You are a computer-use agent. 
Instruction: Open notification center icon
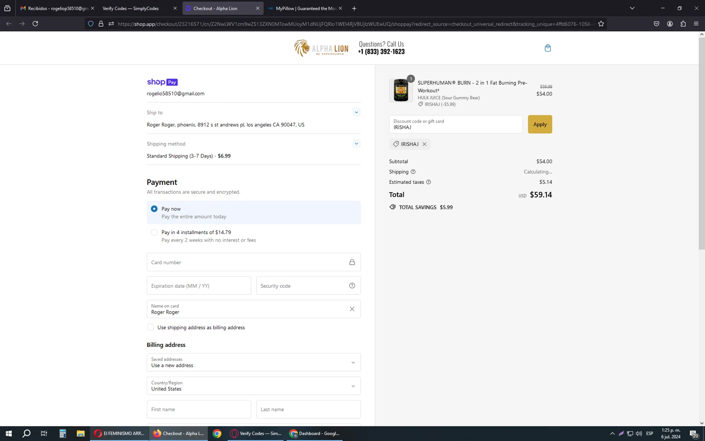(x=694, y=433)
